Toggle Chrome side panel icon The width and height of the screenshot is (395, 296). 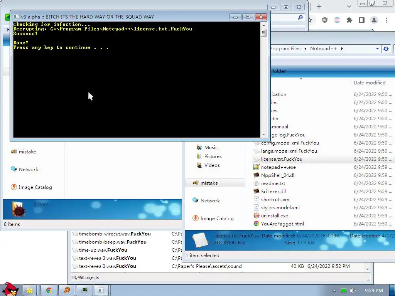(x=362, y=20)
